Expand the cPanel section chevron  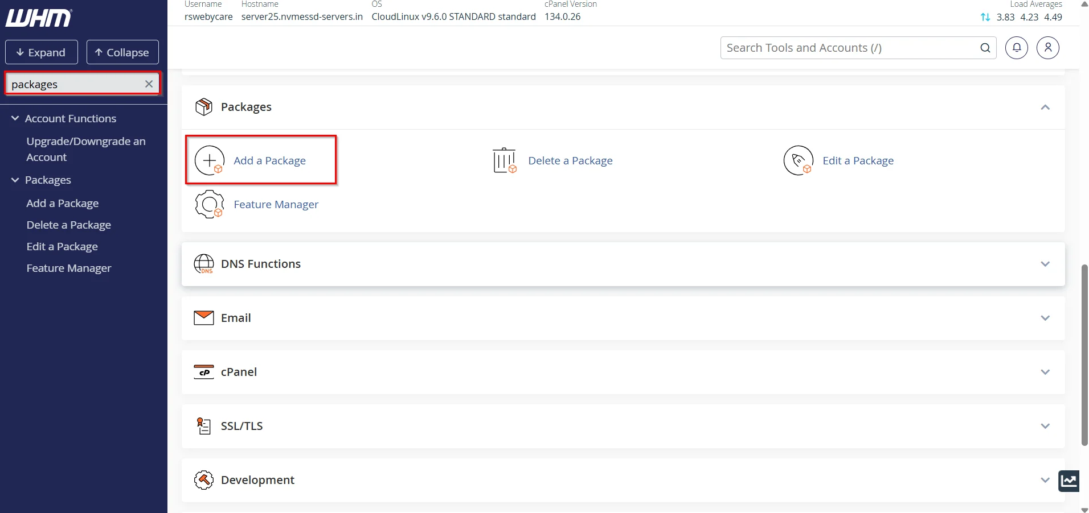[1045, 372]
